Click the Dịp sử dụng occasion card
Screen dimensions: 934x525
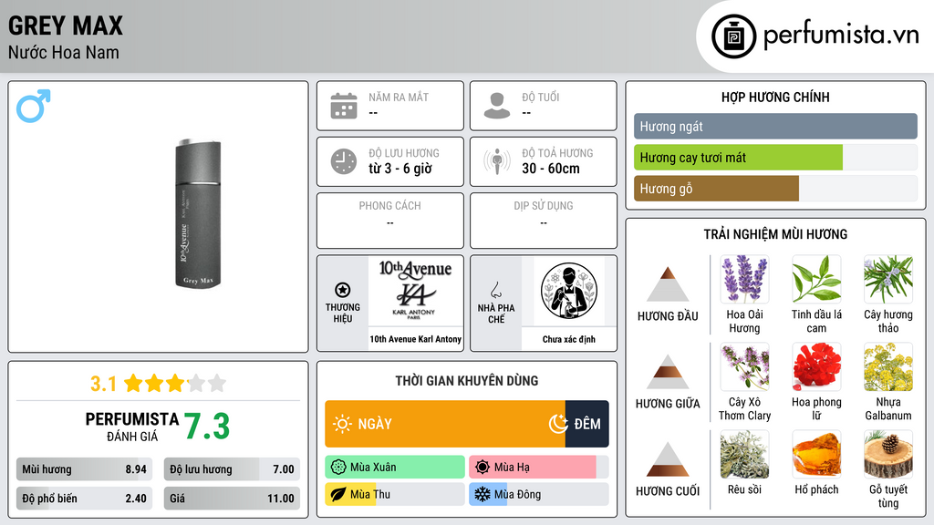(544, 221)
